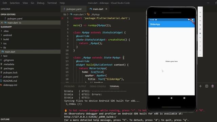Select the TERMINAL panel tab
The height and width of the screenshot is (122, 217).
tap(115, 86)
